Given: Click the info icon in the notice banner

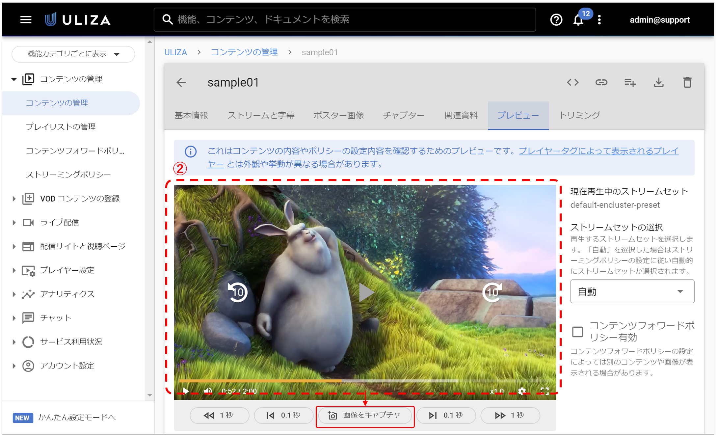Looking at the screenshot, I should [x=191, y=151].
